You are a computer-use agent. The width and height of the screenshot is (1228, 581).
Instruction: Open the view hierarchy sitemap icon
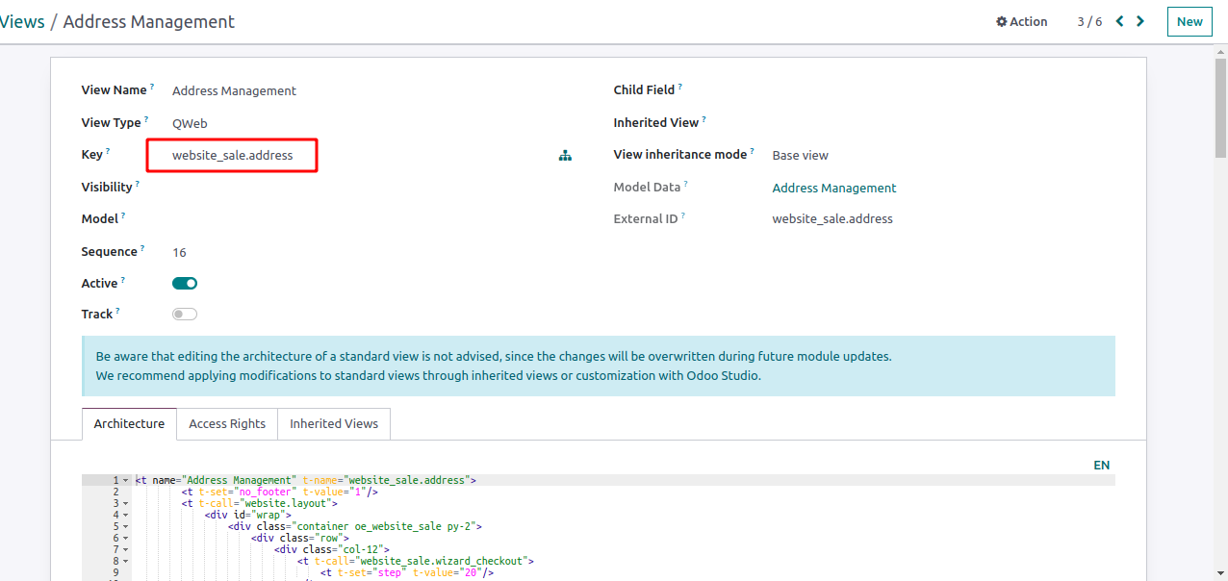(565, 155)
